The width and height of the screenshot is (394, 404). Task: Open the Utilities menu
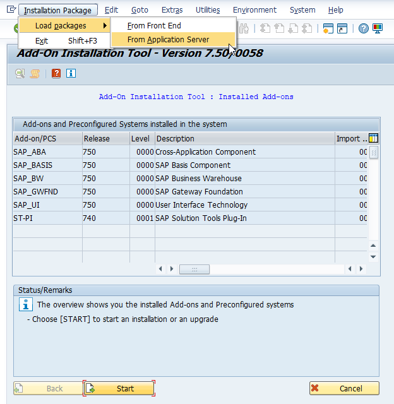208,10
